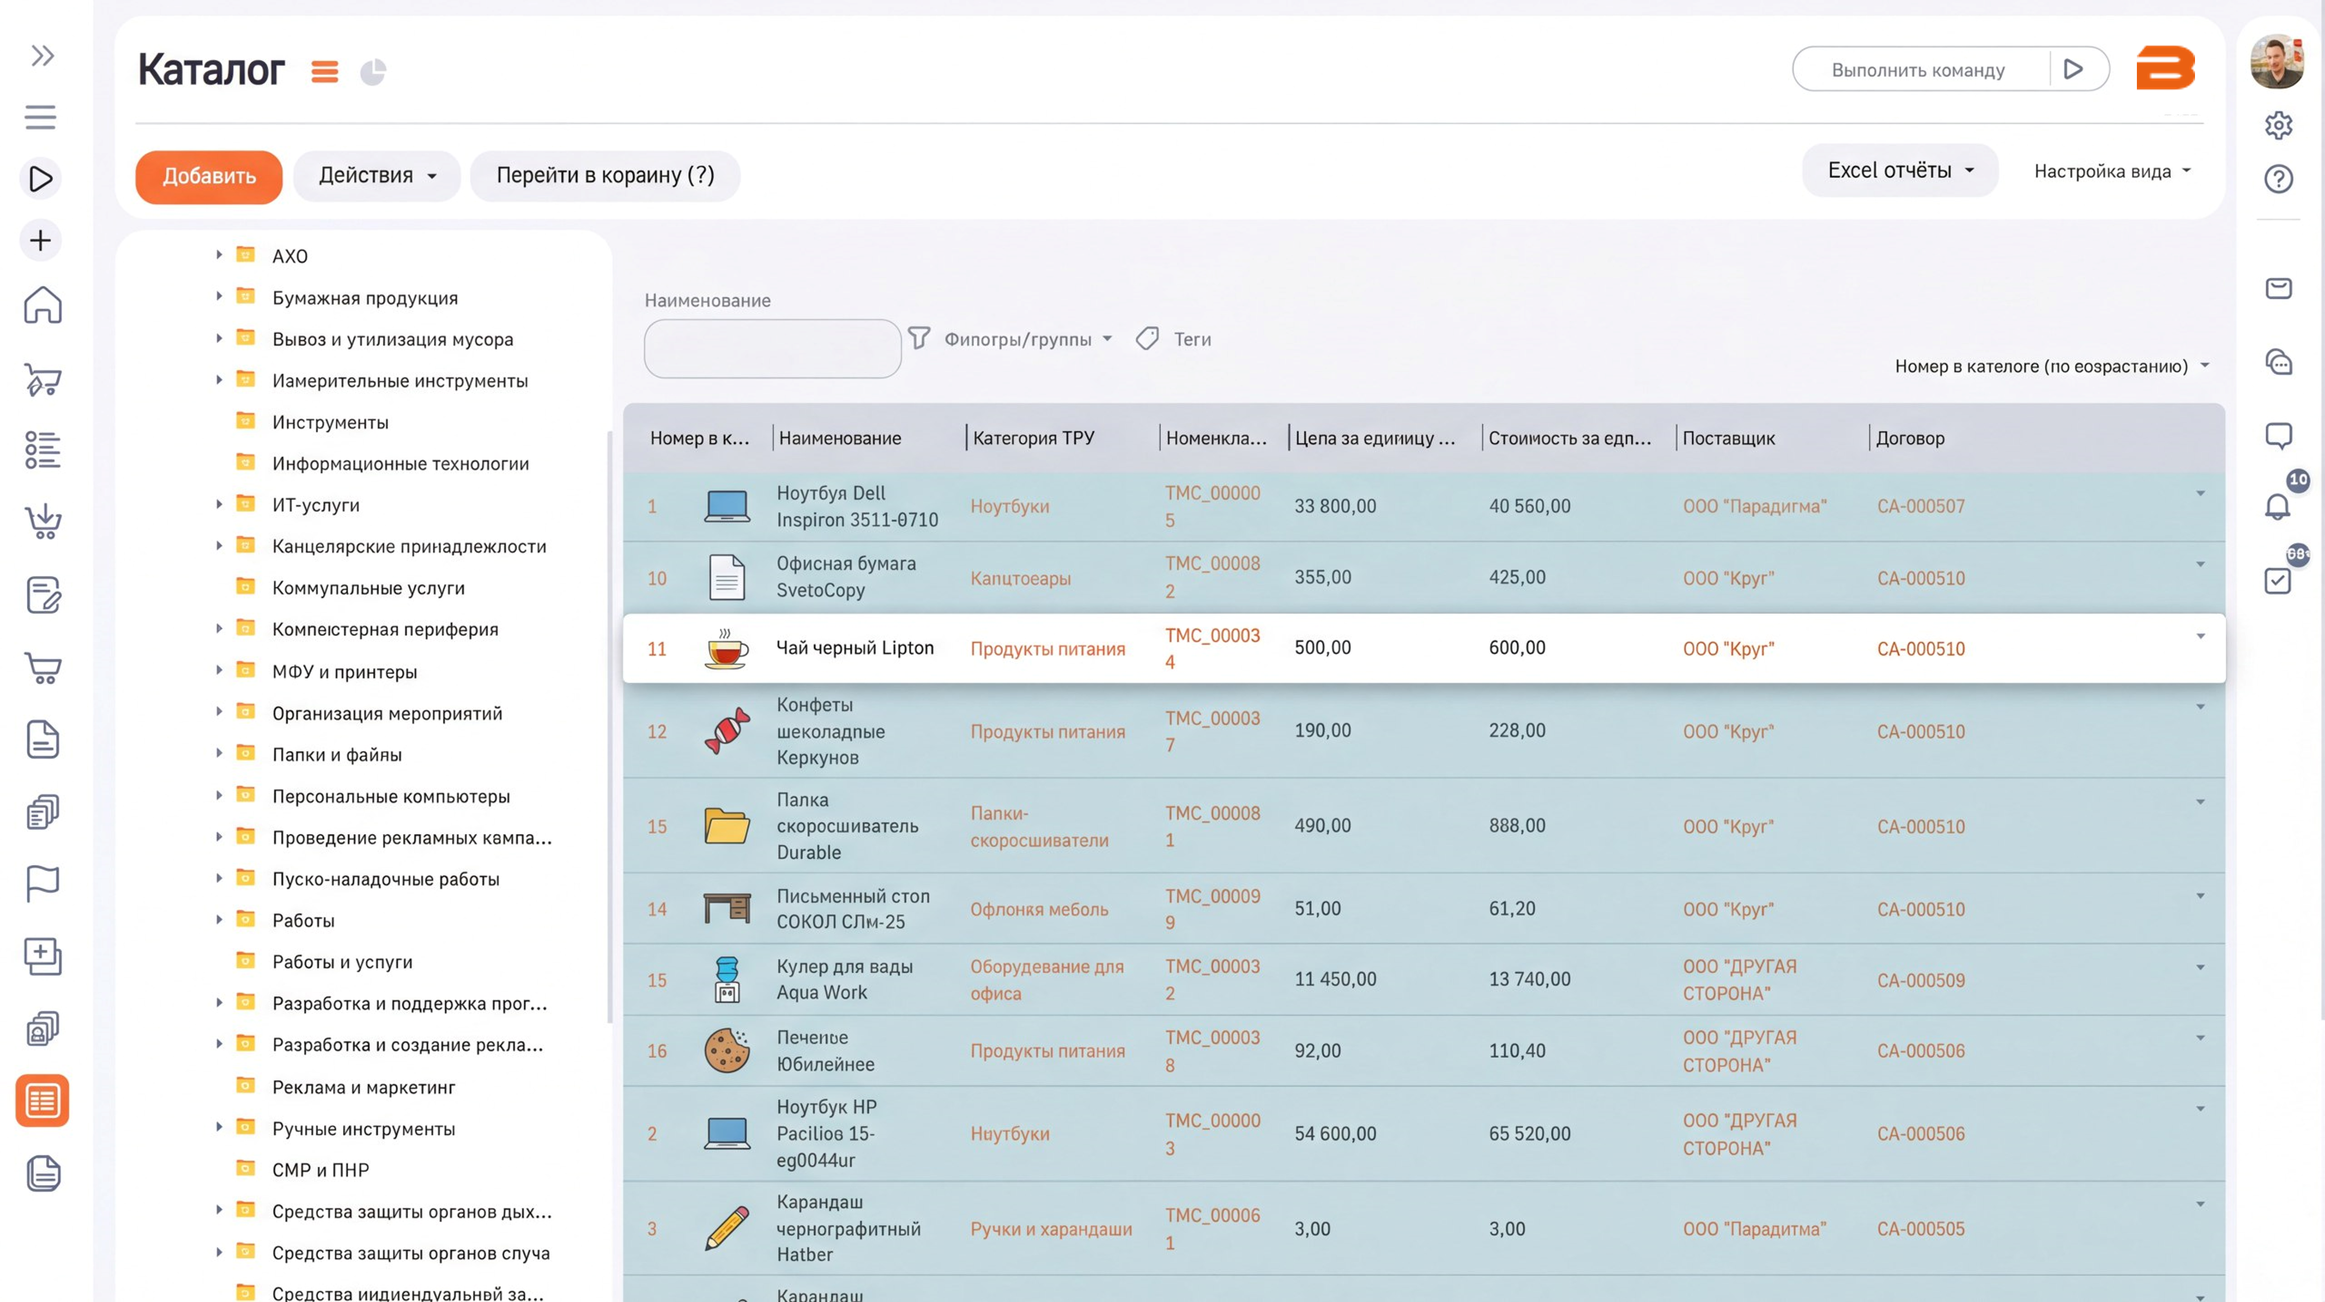Click the play icon in left sidebar
The height and width of the screenshot is (1302, 2325).
click(x=41, y=178)
